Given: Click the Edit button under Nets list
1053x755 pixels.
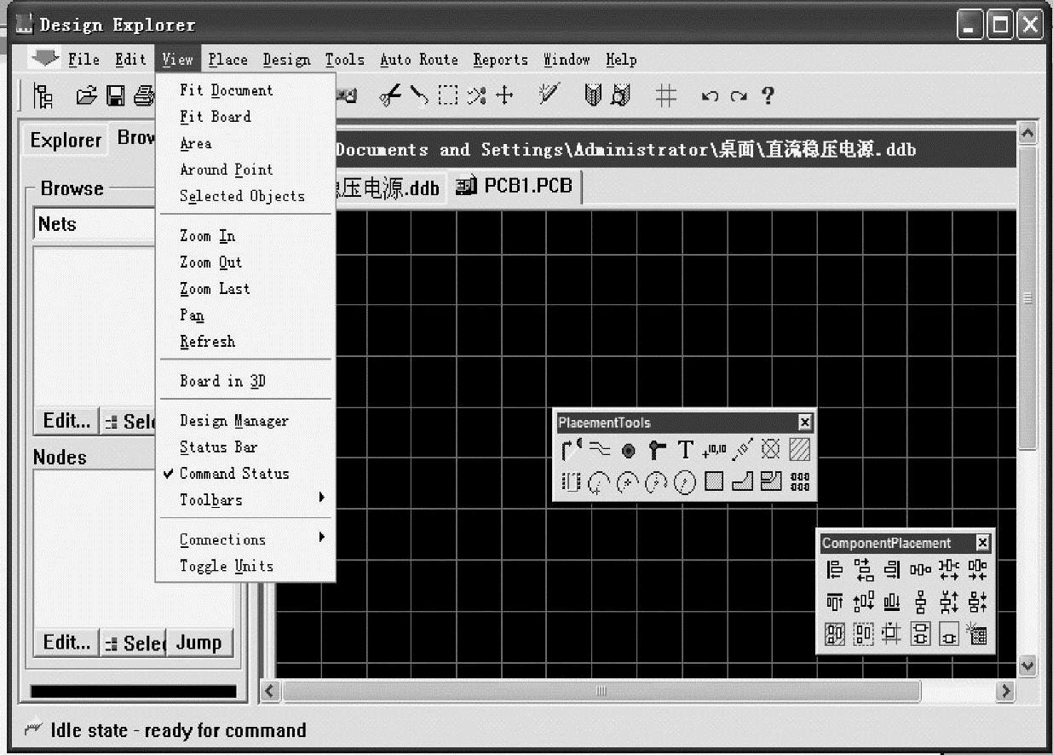Looking at the screenshot, I should [x=66, y=421].
